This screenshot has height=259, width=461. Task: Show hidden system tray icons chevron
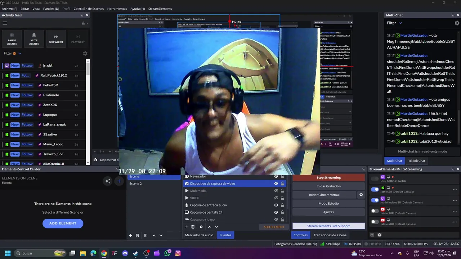click(392, 253)
